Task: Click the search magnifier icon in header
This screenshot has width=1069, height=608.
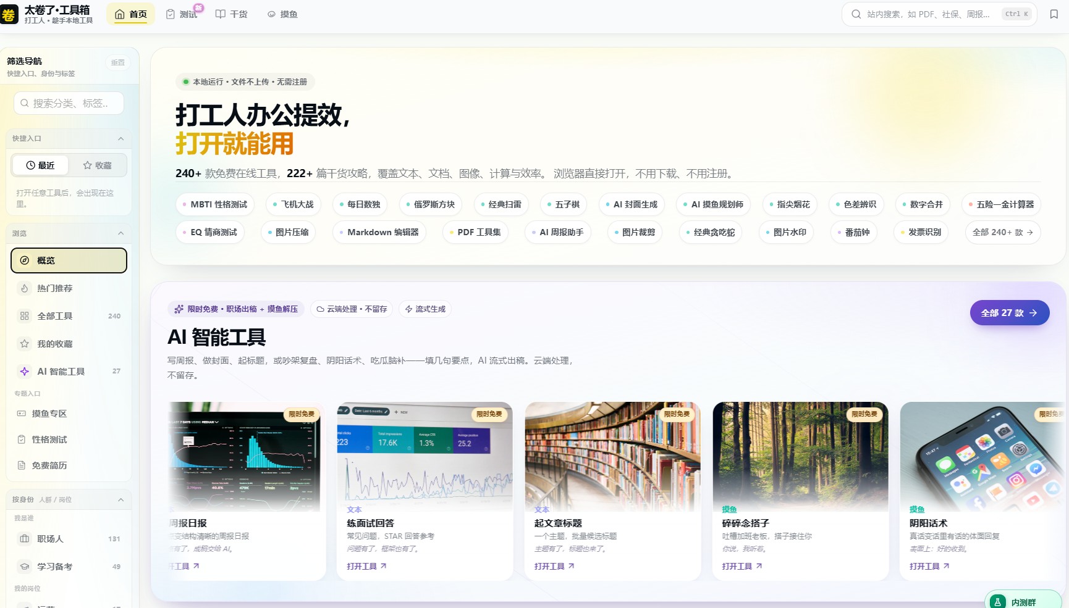Action: (x=856, y=14)
